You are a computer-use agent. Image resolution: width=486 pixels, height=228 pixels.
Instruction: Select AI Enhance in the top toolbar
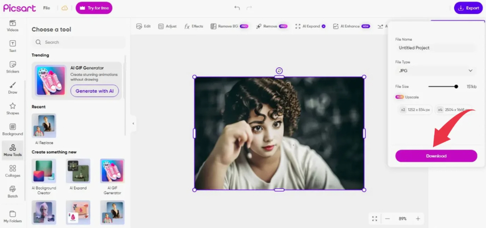point(351,26)
